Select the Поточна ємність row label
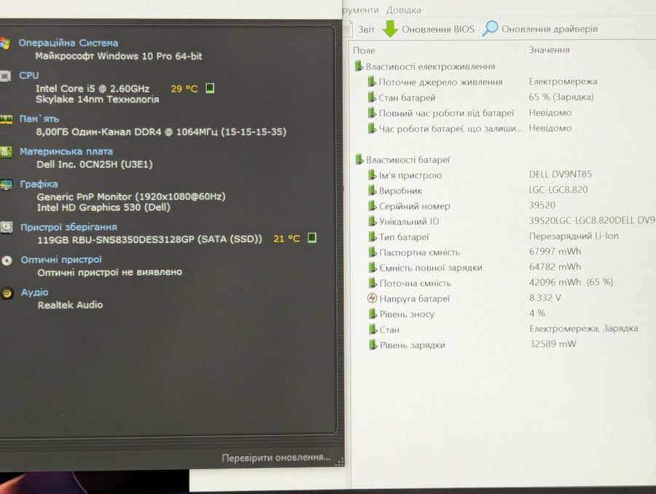Viewport: 656px width, 494px height. point(415,283)
